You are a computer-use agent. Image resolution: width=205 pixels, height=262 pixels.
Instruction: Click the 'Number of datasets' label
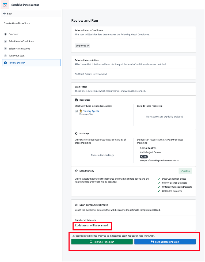[85, 220]
